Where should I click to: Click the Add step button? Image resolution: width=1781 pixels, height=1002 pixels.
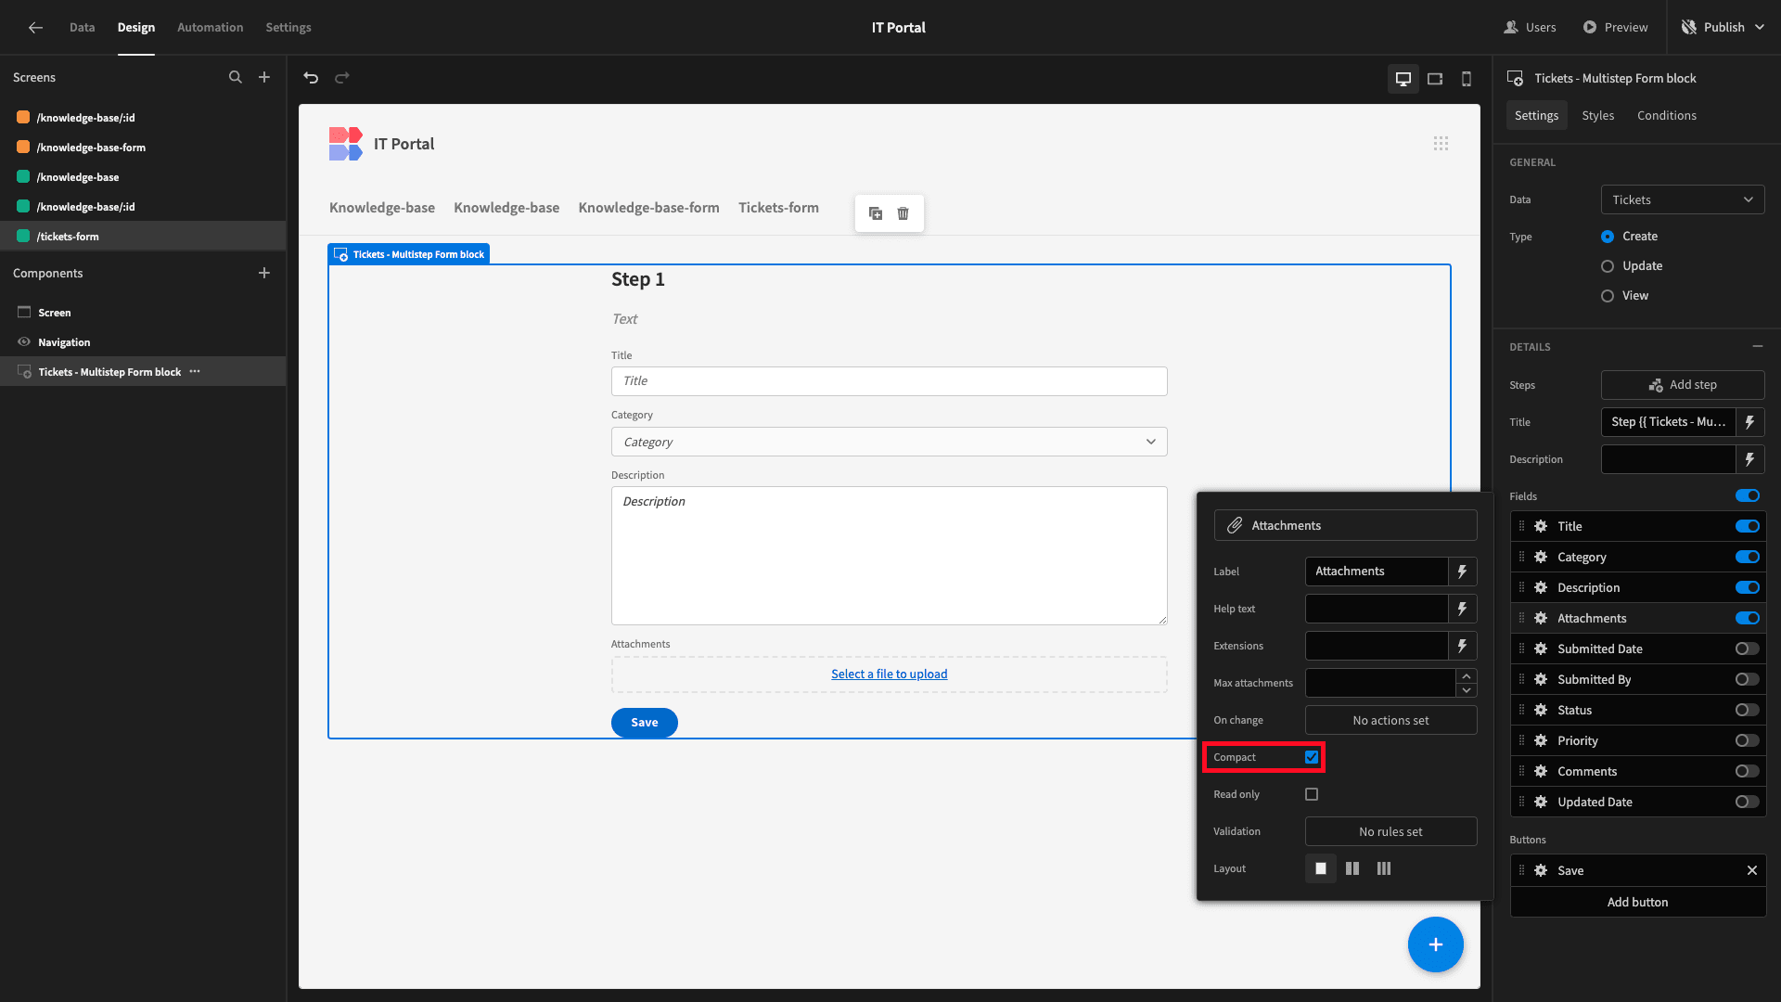[1683, 384]
